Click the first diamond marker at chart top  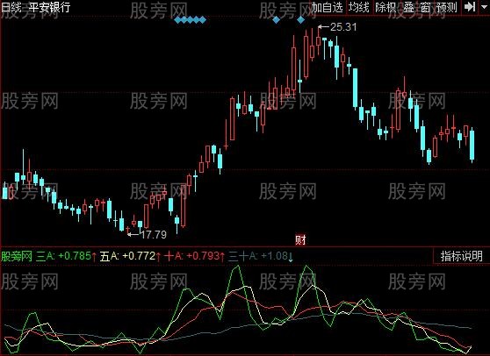click(178, 20)
